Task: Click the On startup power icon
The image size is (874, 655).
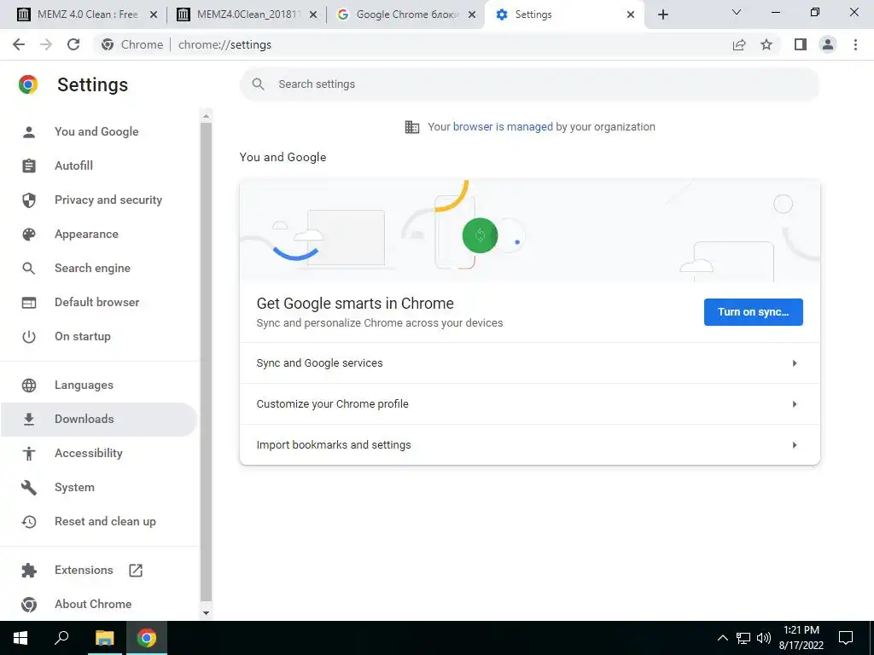Action: pyautogui.click(x=29, y=337)
